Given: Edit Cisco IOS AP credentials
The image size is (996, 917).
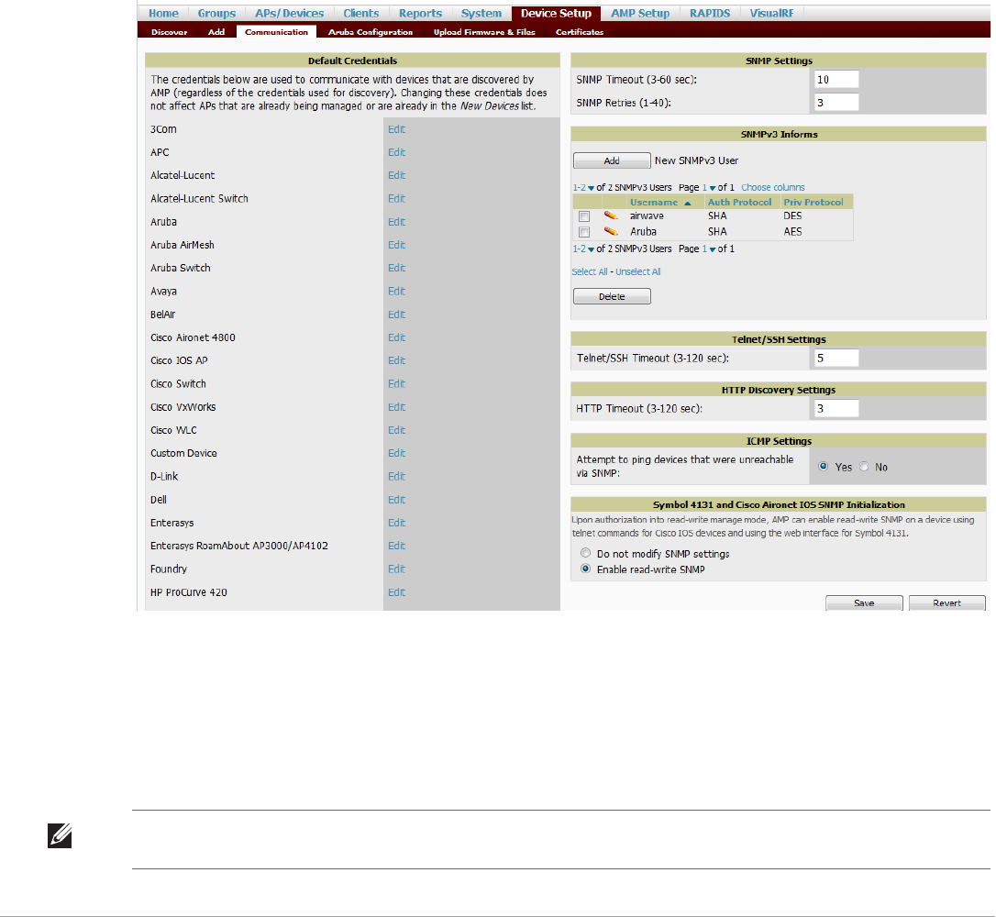Looking at the screenshot, I should [x=396, y=360].
